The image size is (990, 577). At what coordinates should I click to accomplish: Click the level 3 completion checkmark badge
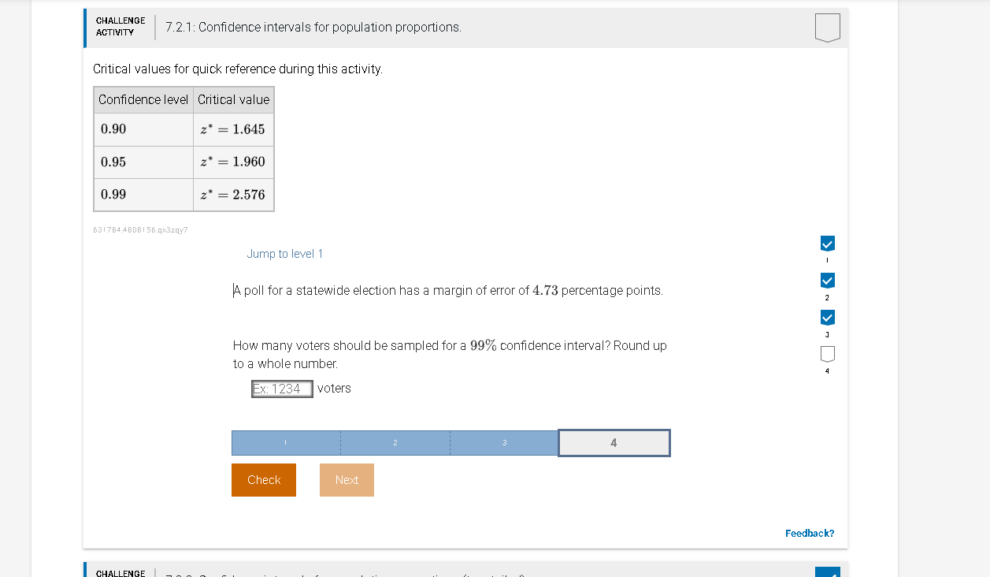pyautogui.click(x=827, y=317)
